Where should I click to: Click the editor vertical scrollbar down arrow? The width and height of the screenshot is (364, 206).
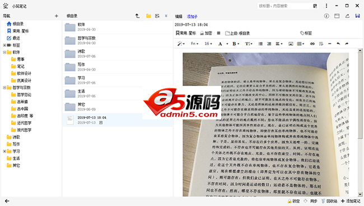[360, 194]
